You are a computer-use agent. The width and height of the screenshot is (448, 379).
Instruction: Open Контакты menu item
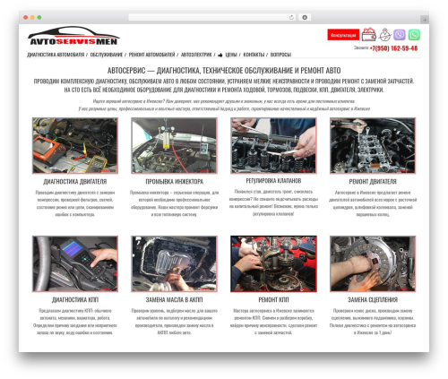pos(254,55)
